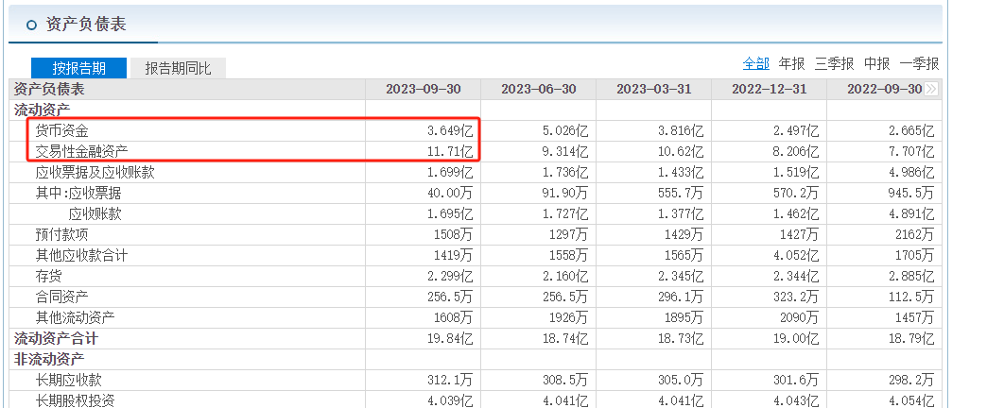Click the 流动资产合计 row label
Viewport: 987px width, 408px height.
tap(56, 338)
